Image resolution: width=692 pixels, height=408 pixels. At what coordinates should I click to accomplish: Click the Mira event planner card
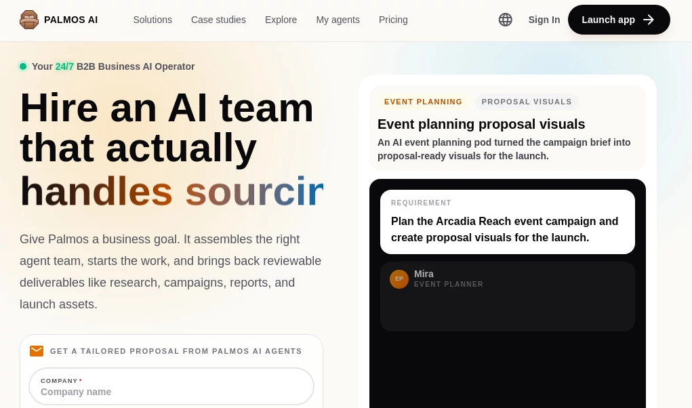[508, 296]
